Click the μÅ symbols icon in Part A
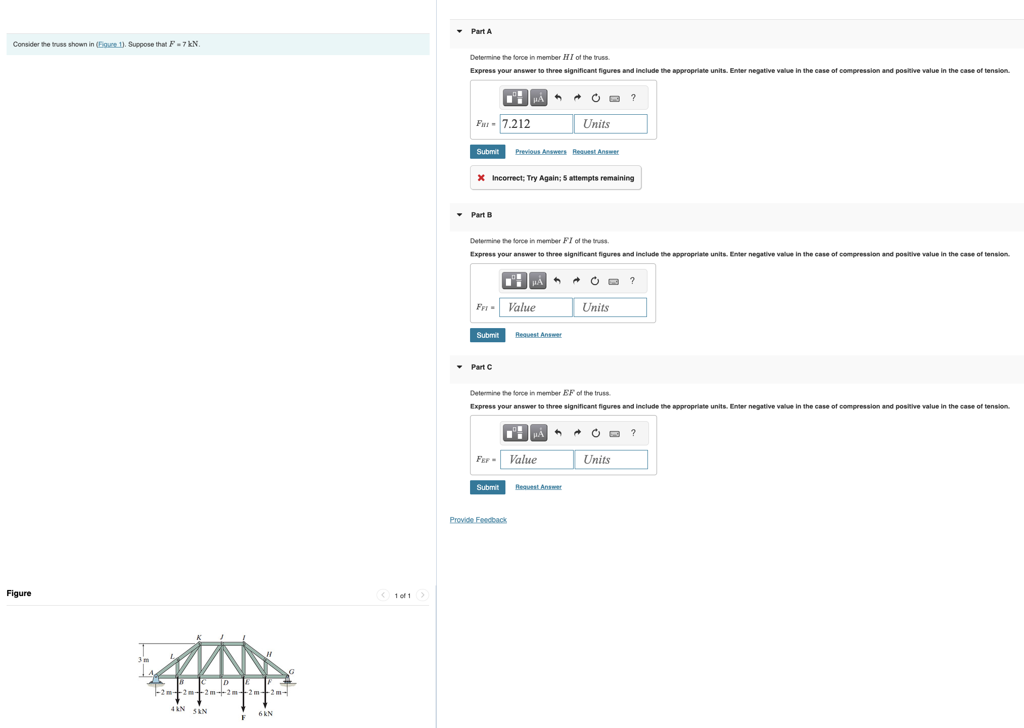Image resolution: width=1024 pixels, height=728 pixels. coord(538,98)
